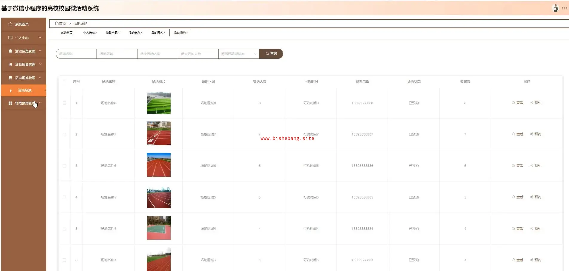
Task: Tick the checkbox for row 场地名称5
Action: pyautogui.click(x=65, y=197)
